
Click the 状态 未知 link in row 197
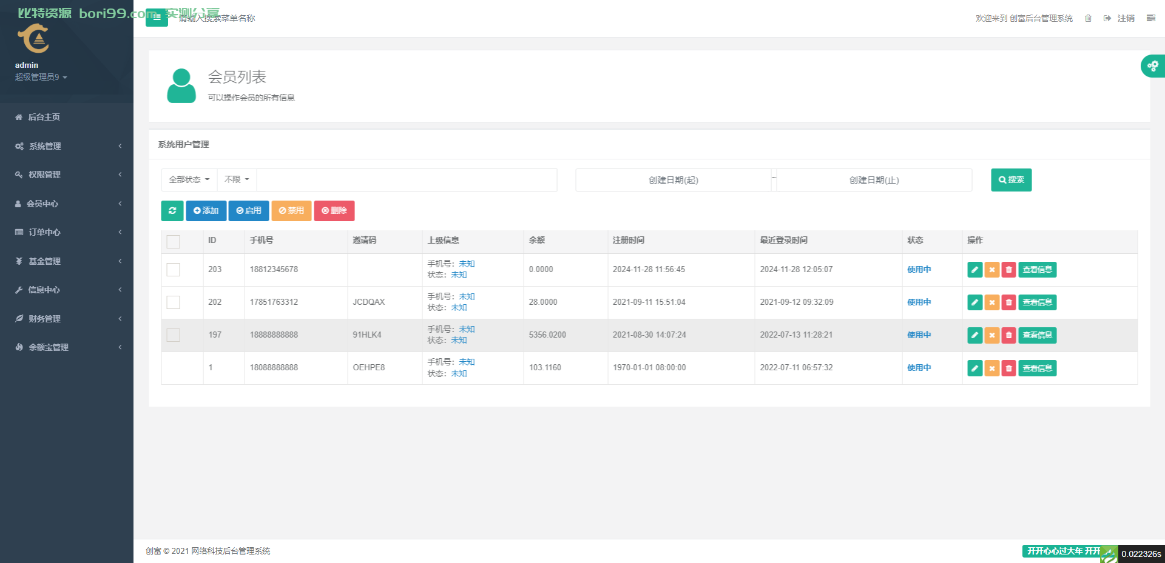pos(459,341)
